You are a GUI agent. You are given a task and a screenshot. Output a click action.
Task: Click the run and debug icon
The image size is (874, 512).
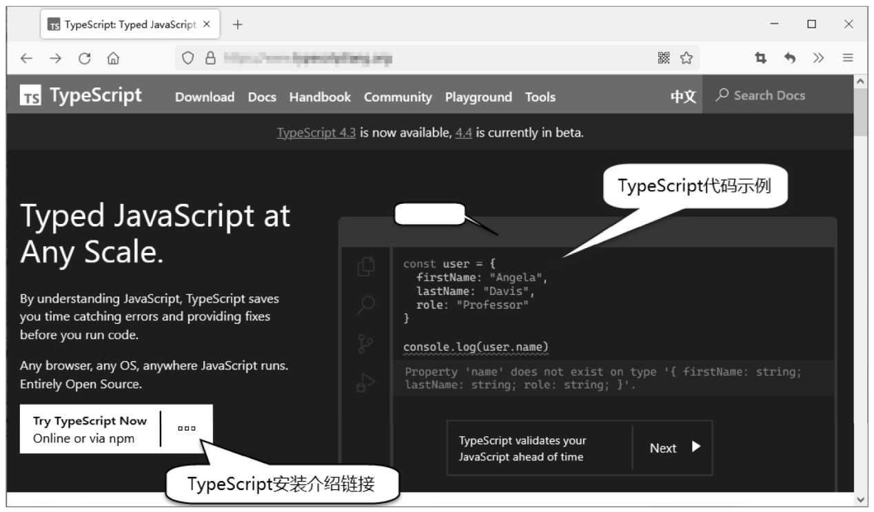[x=366, y=383]
